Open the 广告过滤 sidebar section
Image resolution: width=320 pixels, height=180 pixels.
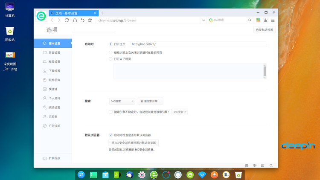click(52, 126)
